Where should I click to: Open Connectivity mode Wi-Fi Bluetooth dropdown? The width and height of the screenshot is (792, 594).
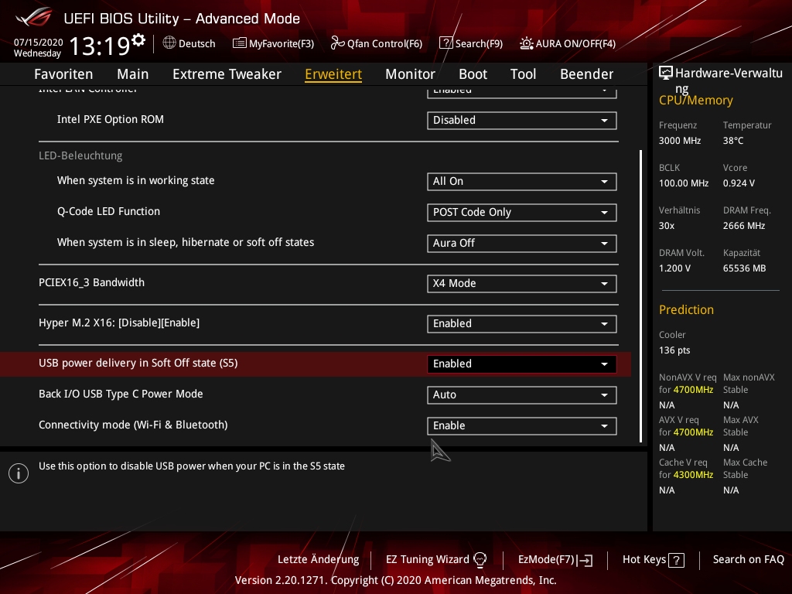[522, 426]
